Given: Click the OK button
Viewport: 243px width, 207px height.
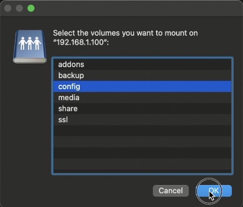Looking at the screenshot, I should [214, 191].
